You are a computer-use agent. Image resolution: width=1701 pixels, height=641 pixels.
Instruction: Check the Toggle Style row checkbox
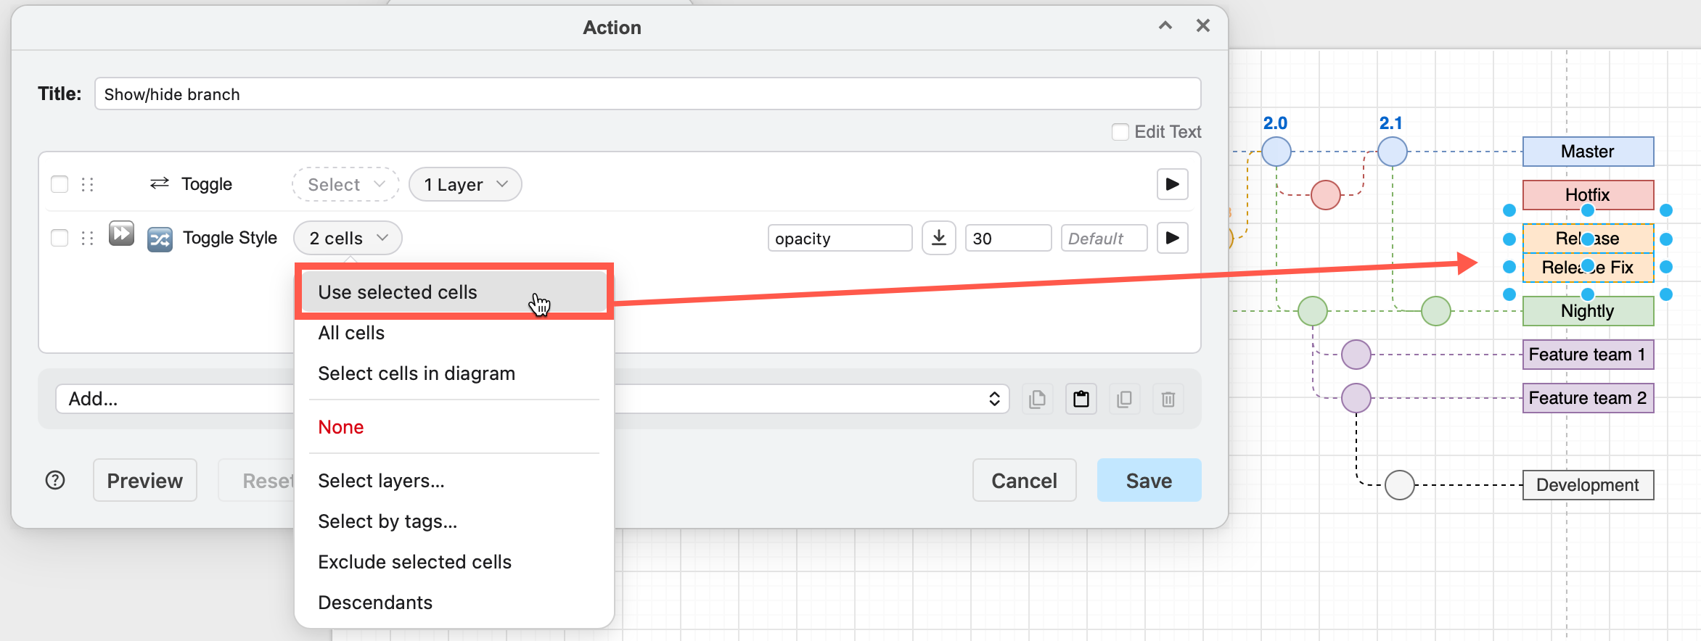(x=60, y=238)
